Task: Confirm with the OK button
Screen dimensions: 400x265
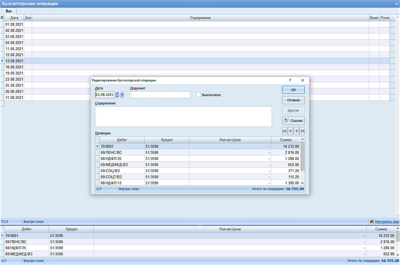Action: tap(293, 90)
